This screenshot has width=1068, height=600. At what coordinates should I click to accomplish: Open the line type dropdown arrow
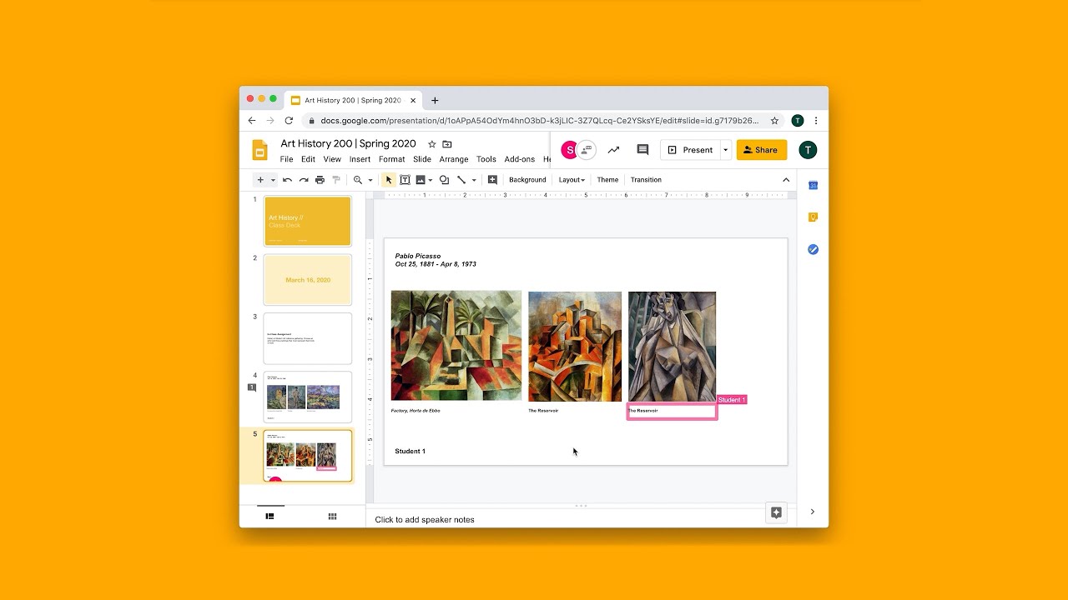(474, 180)
